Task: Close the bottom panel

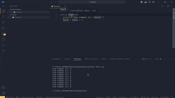Action: click(172, 59)
